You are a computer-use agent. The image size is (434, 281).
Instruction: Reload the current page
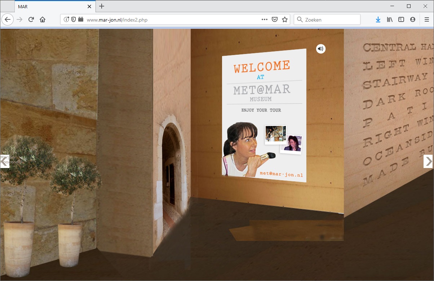tap(31, 20)
